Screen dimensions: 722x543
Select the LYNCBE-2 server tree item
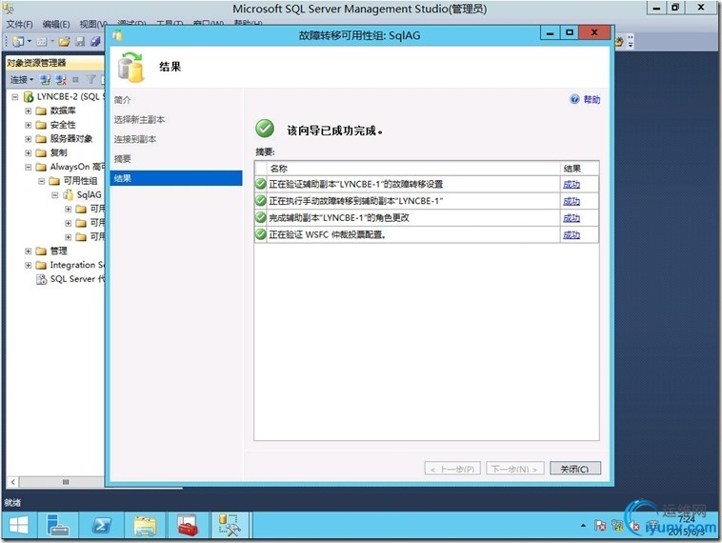(70, 97)
